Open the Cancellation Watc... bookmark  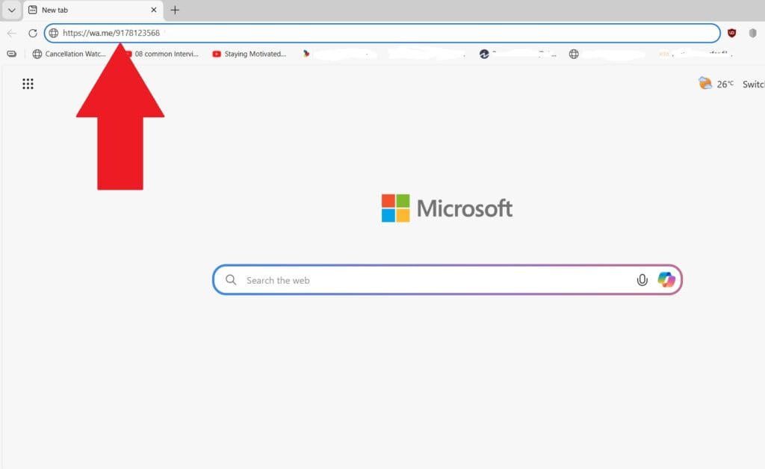tap(69, 54)
